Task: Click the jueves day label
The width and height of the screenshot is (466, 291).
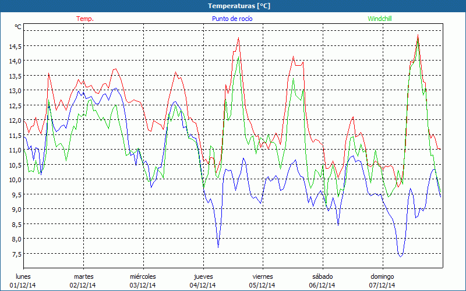Action: (x=203, y=276)
